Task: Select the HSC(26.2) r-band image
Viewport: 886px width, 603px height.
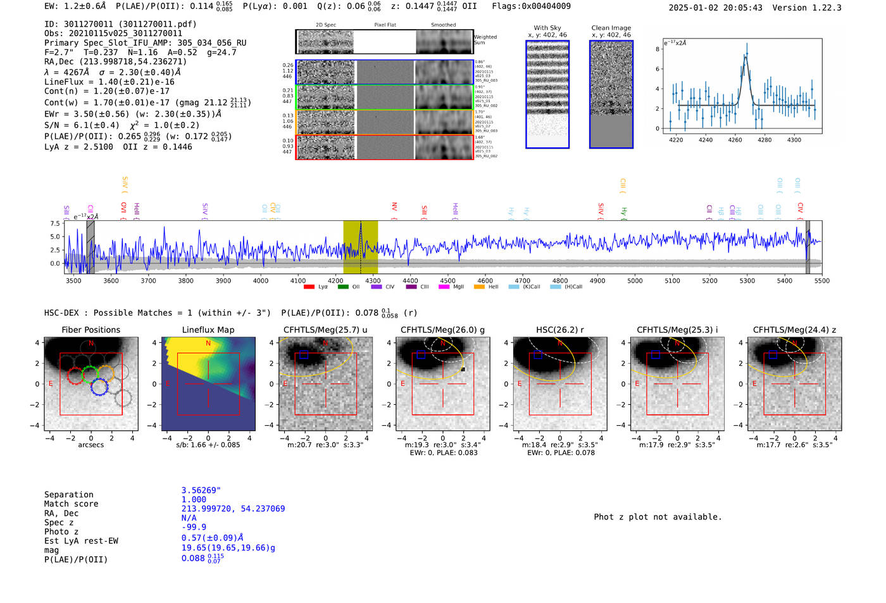Action: (x=559, y=383)
